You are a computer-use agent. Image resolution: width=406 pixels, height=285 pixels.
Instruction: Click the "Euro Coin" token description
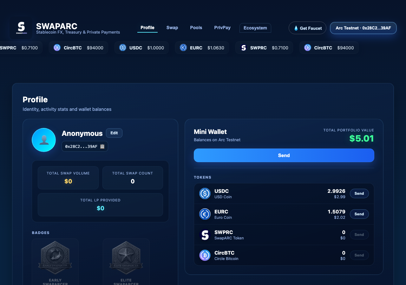tap(223, 218)
